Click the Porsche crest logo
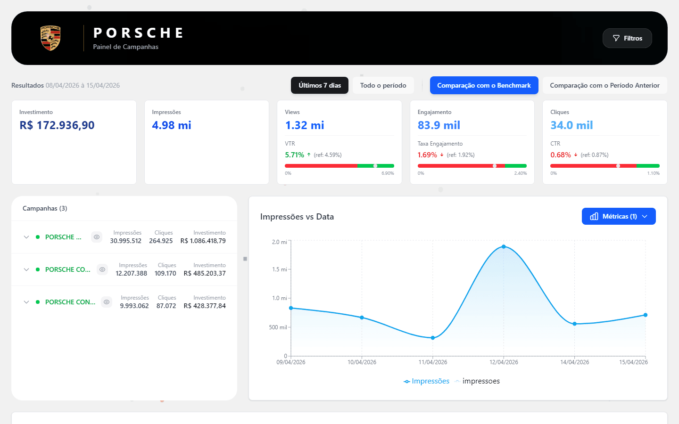The width and height of the screenshot is (679, 424). pos(50,38)
